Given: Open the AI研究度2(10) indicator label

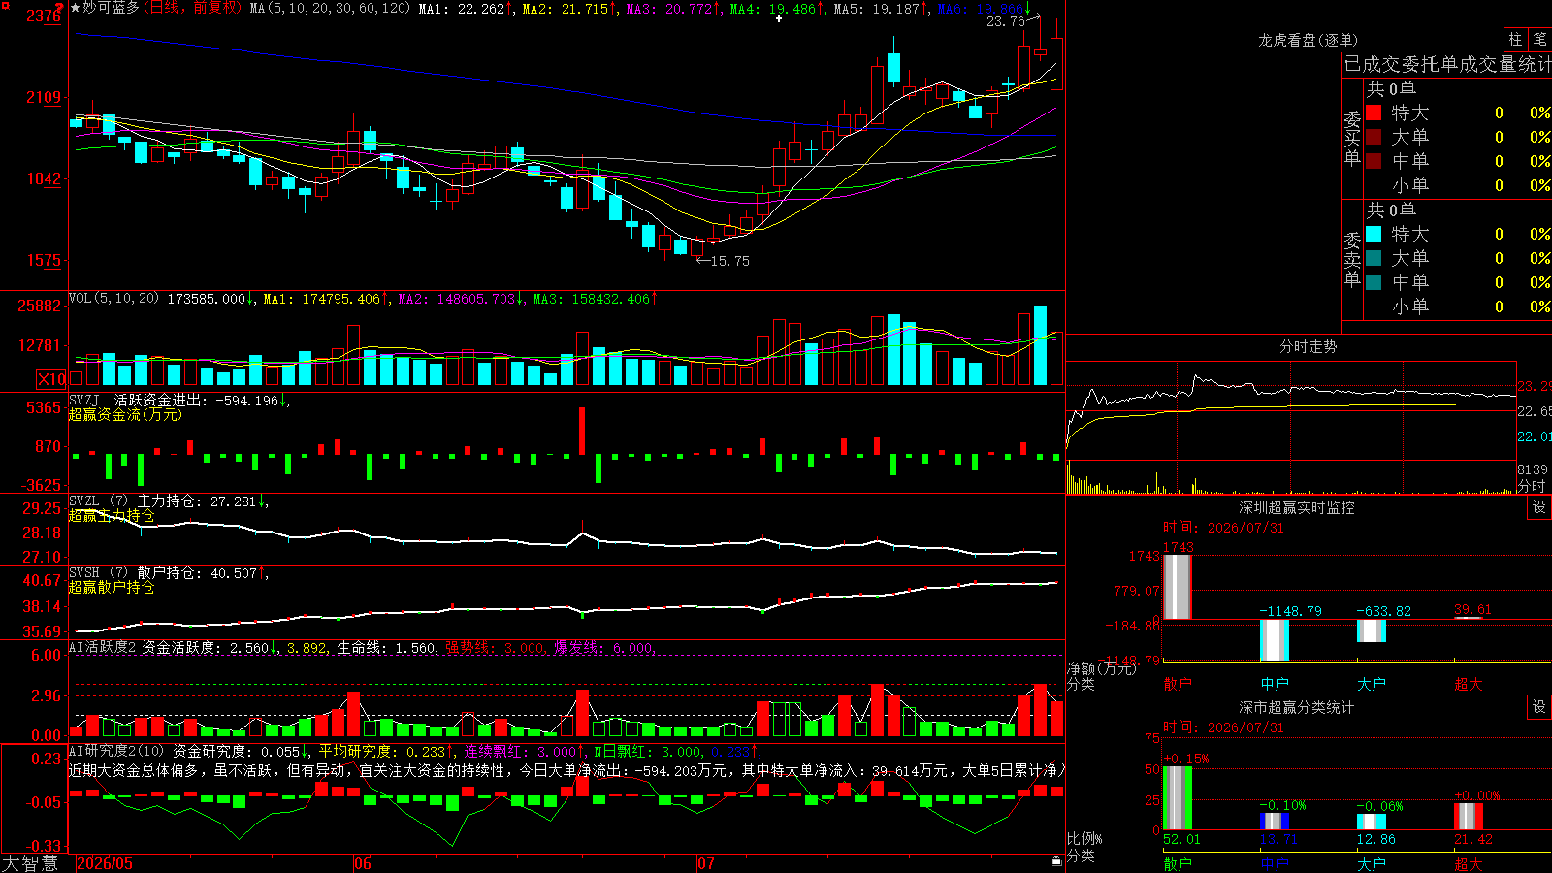Looking at the screenshot, I should 116,751.
